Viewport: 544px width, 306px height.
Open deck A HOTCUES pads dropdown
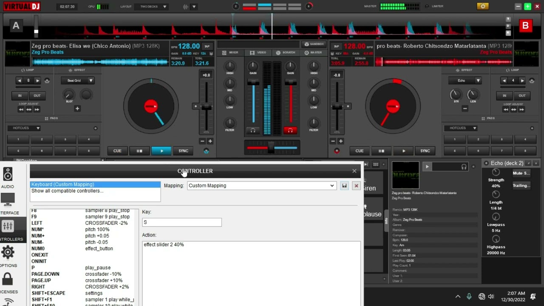(24, 128)
